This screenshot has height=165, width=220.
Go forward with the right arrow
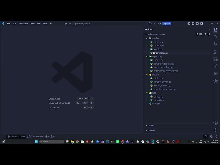[70, 24]
